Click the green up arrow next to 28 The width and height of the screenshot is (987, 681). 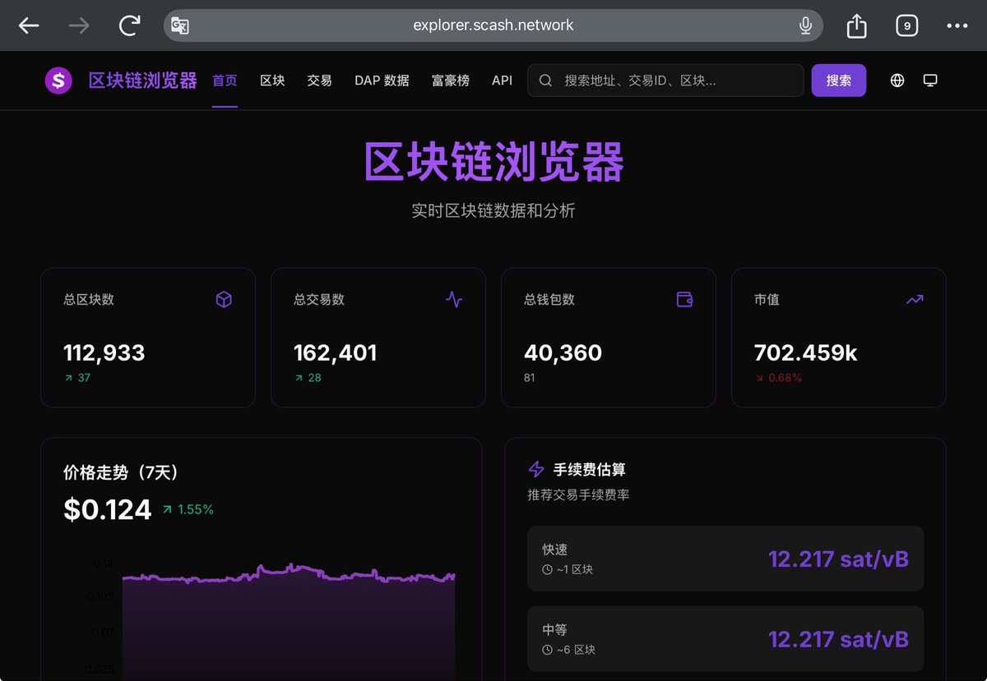299,378
